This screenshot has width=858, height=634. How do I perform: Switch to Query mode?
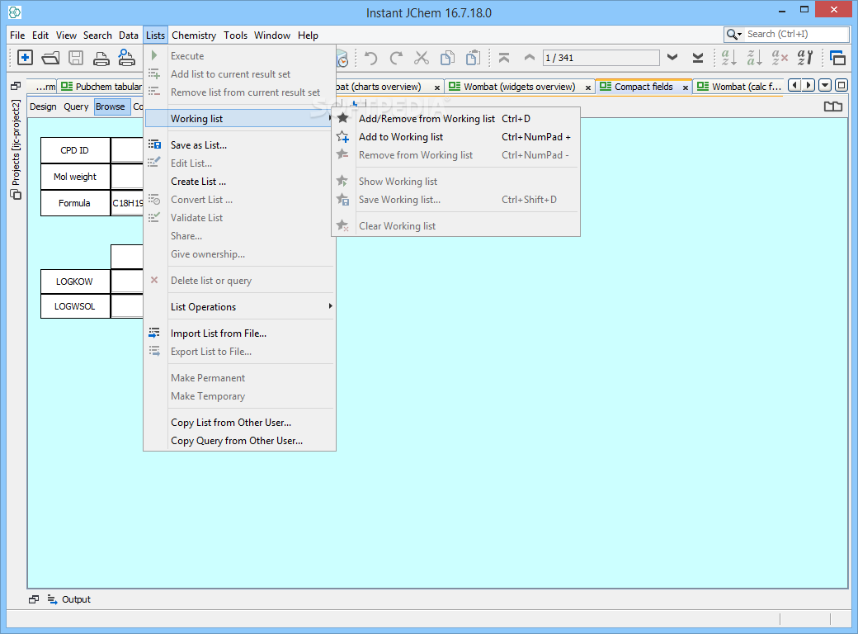pos(76,106)
